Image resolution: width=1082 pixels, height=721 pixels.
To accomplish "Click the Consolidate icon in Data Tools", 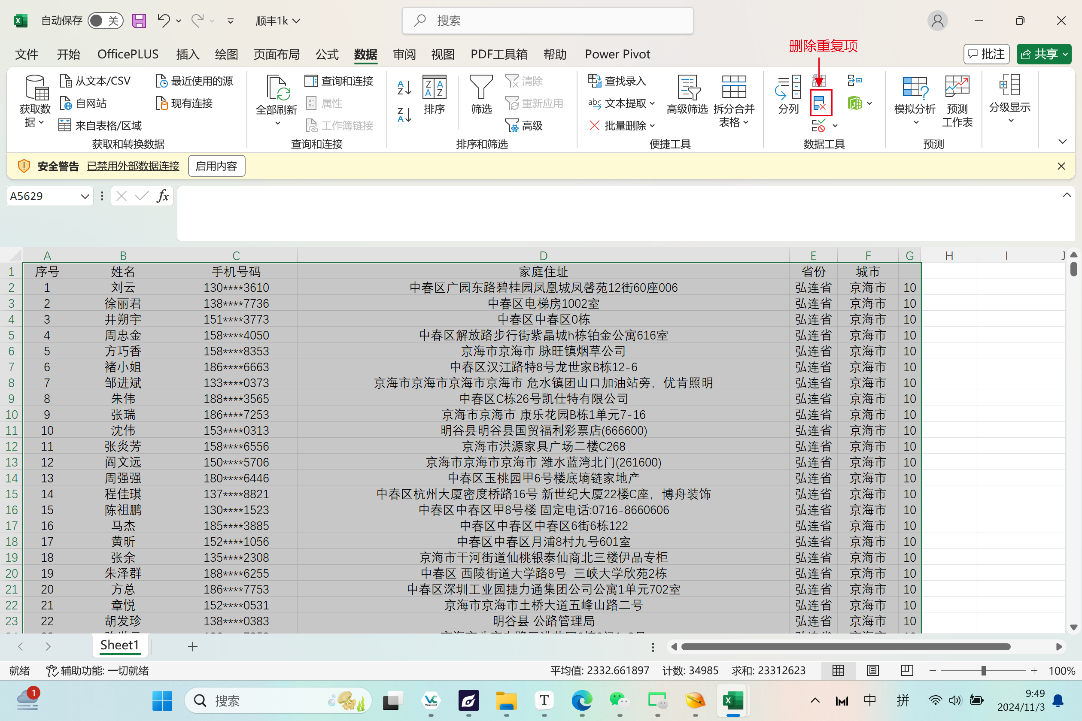I will (x=855, y=81).
